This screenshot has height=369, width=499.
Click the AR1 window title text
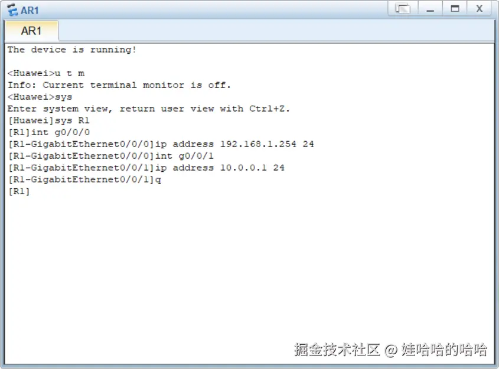click(30, 11)
